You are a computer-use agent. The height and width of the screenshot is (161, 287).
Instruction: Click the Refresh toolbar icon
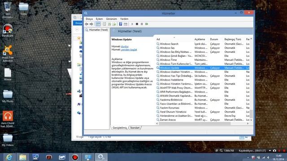click(x=109, y=24)
